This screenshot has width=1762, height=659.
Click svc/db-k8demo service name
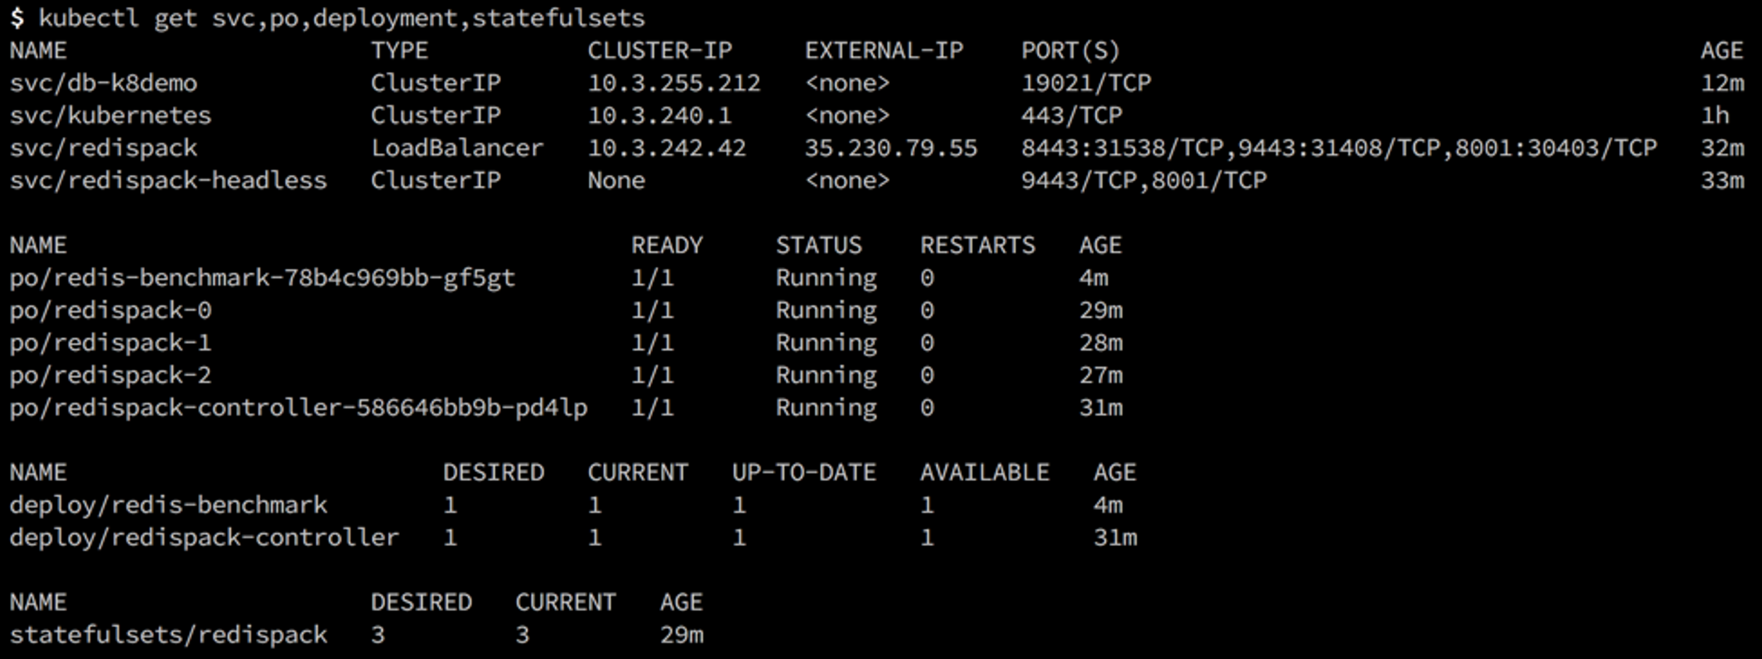[x=103, y=83]
